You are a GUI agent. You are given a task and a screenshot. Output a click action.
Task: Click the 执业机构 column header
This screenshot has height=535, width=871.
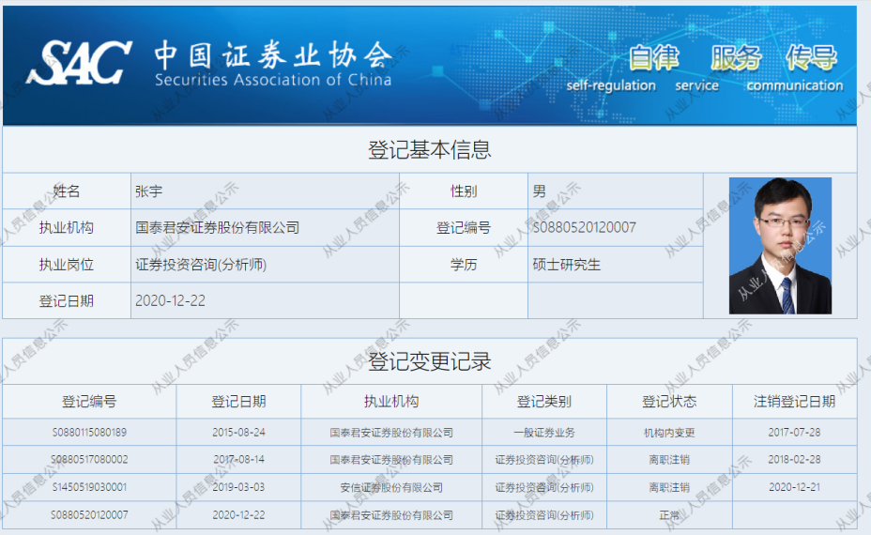tap(391, 401)
